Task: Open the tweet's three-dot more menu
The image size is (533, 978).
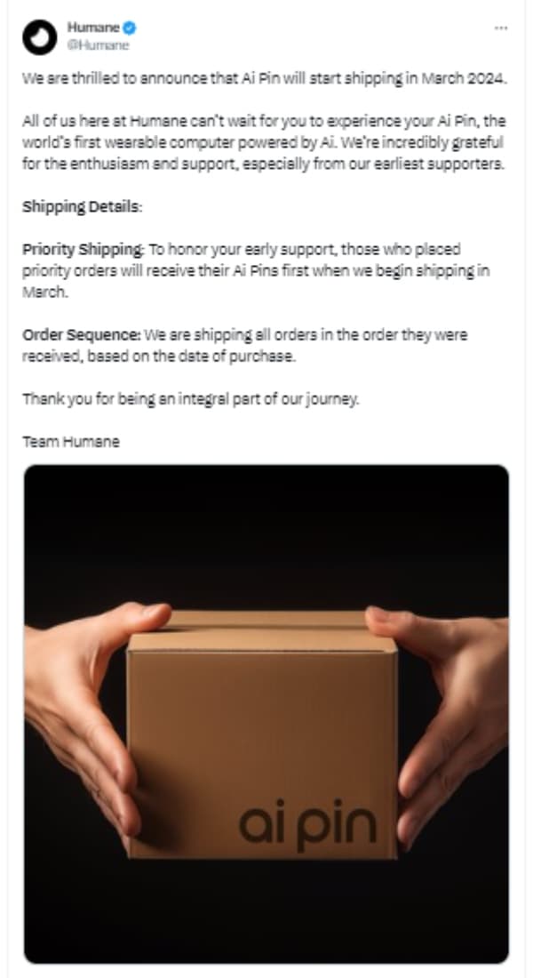Action: tap(501, 28)
